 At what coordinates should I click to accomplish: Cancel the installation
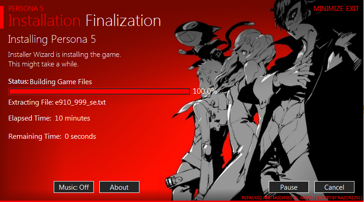click(334, 187)
